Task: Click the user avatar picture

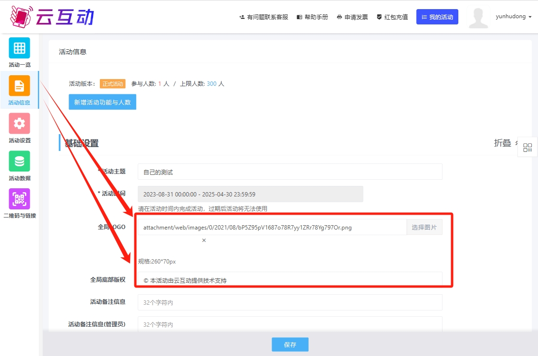Action: [478, 18]
